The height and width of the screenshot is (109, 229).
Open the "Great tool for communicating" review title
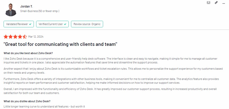coord(60,44)
